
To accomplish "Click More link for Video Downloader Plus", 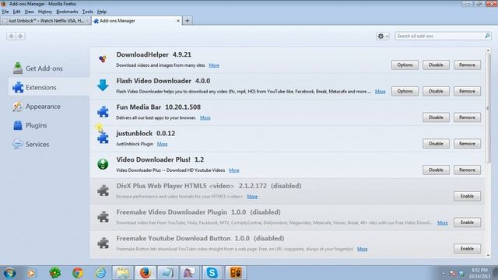I will click(233, 170).
